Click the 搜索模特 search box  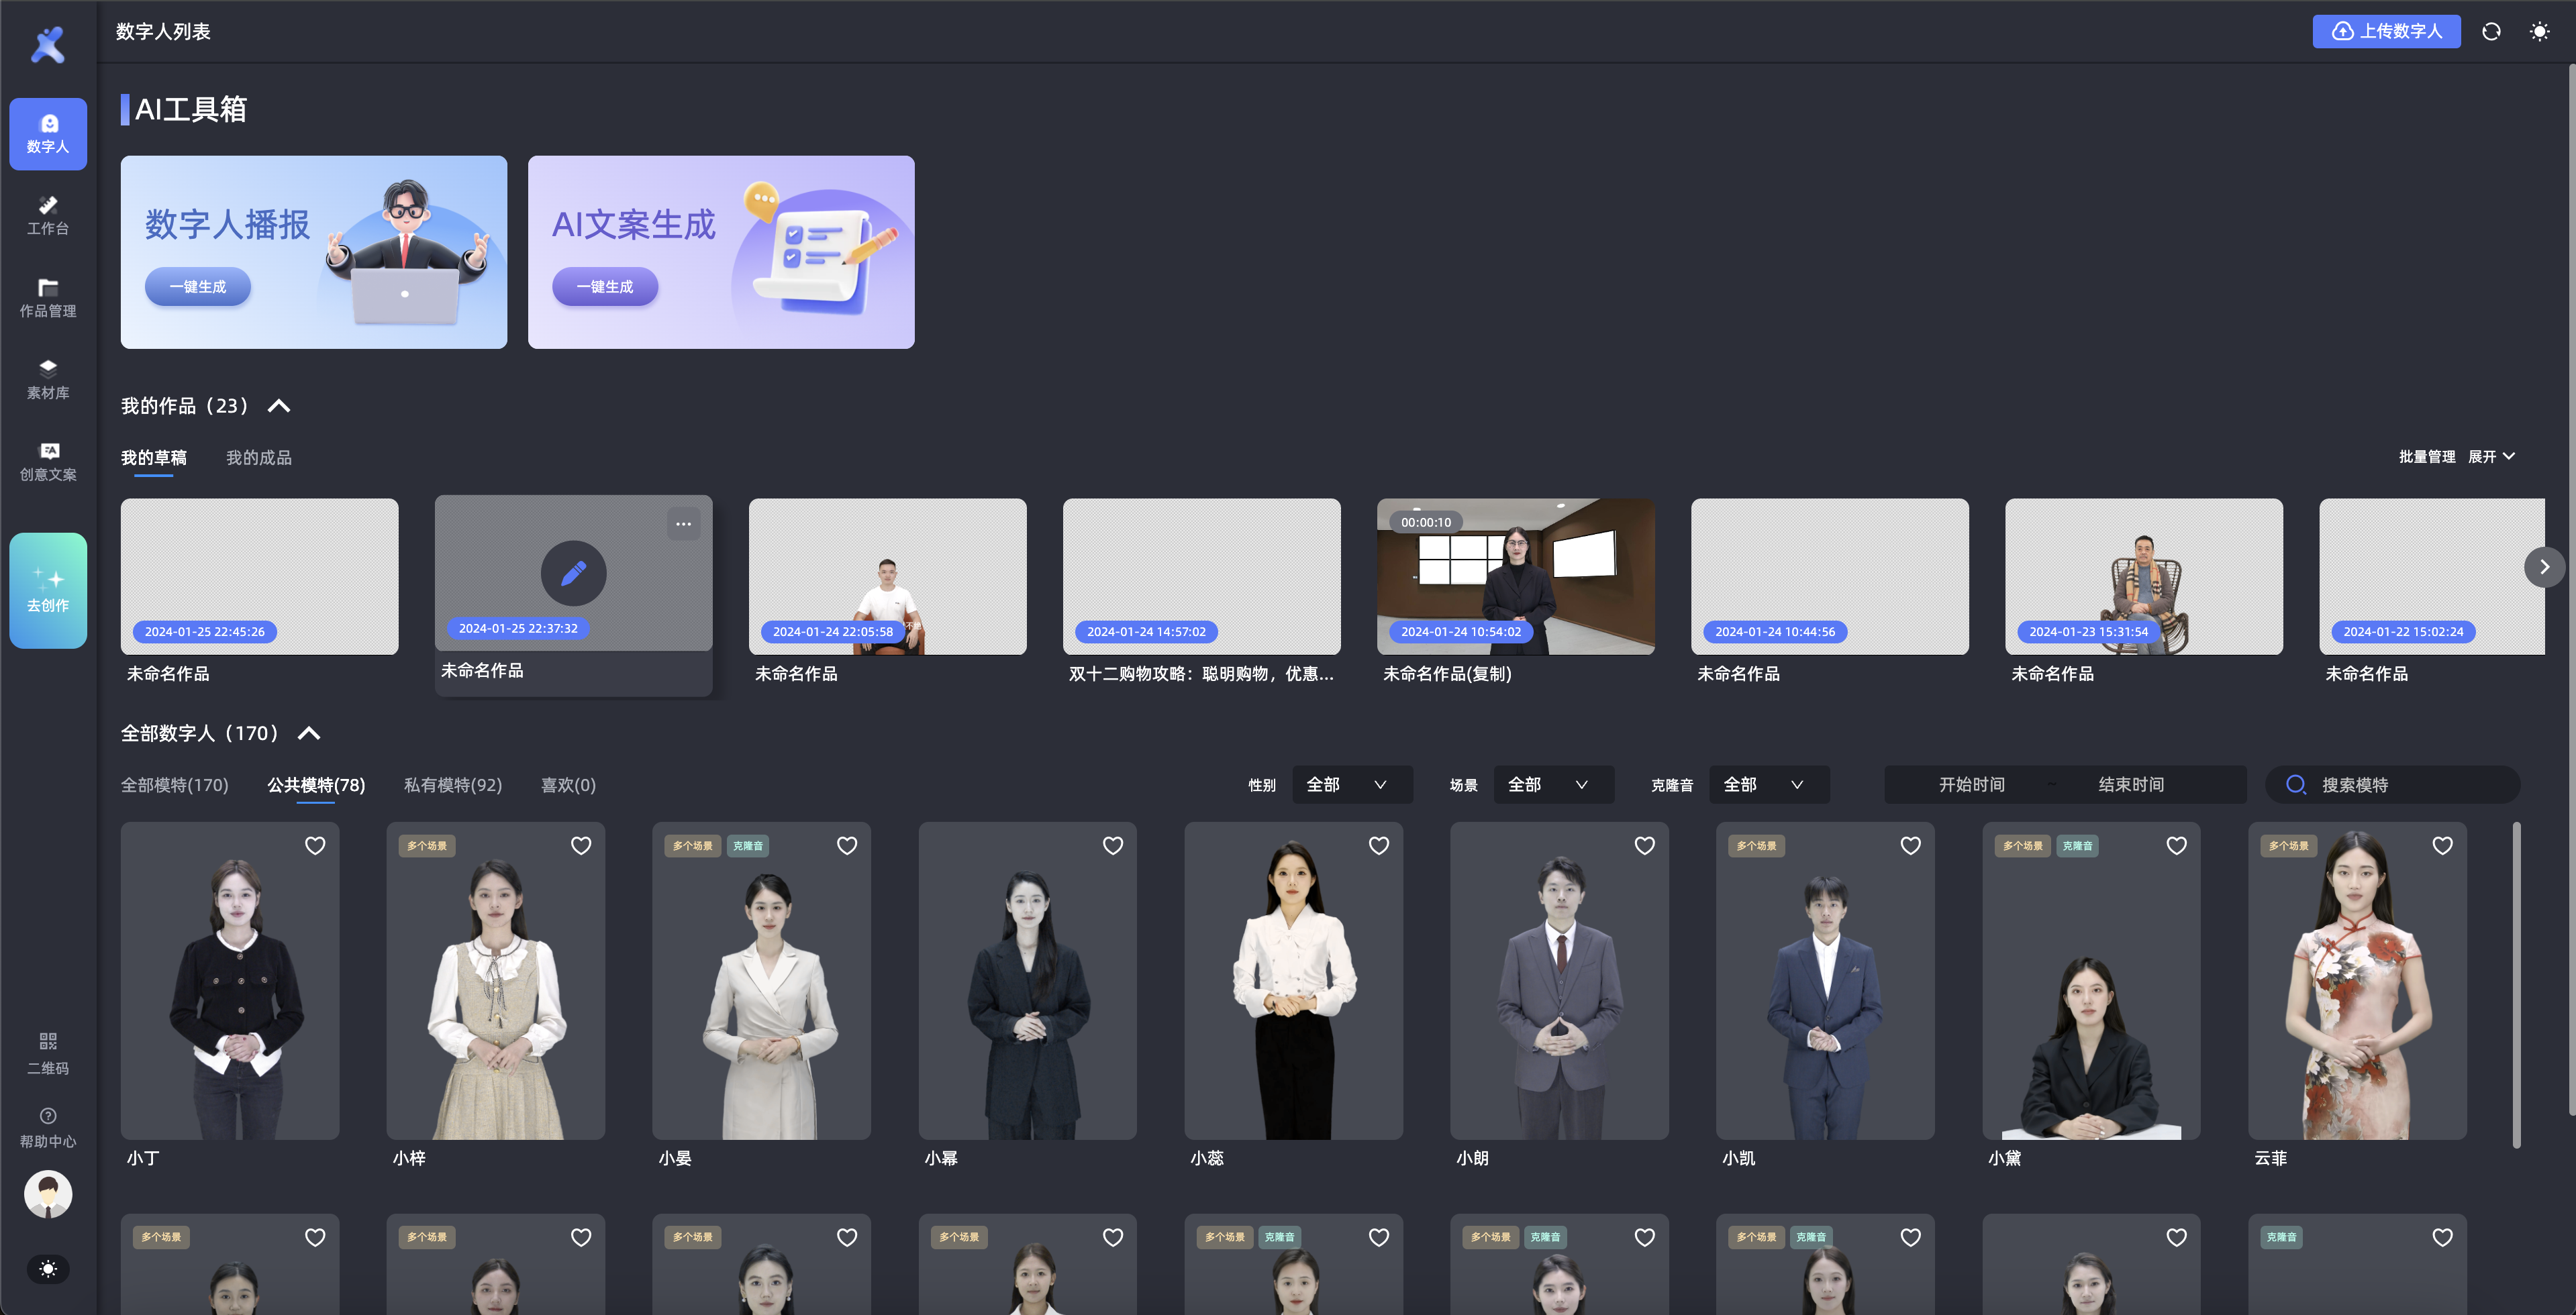pos(2392,784)
